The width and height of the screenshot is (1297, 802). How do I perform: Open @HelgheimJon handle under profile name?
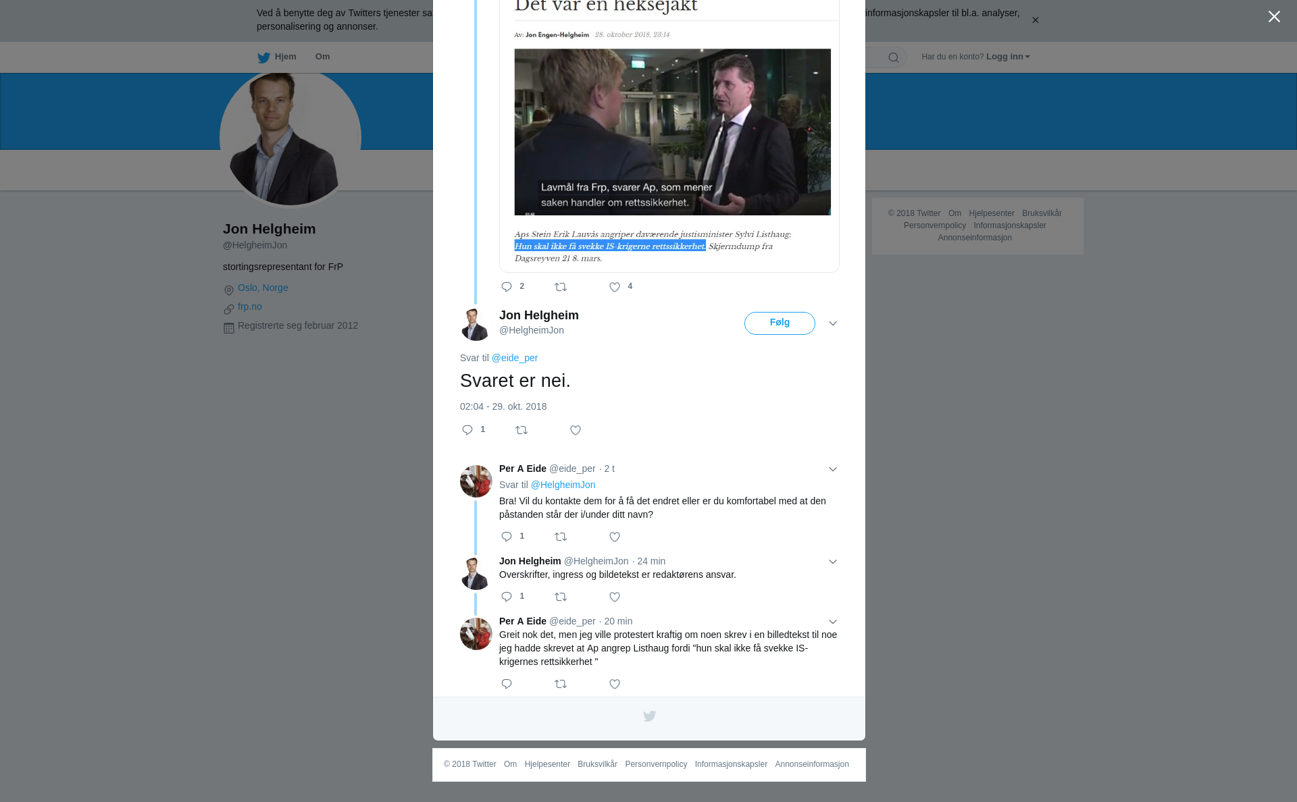tap(255, 245)
